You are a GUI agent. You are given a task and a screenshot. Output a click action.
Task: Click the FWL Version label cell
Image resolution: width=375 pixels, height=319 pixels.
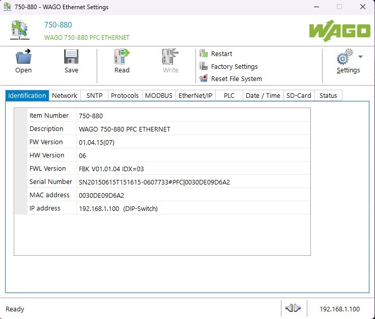52,168
